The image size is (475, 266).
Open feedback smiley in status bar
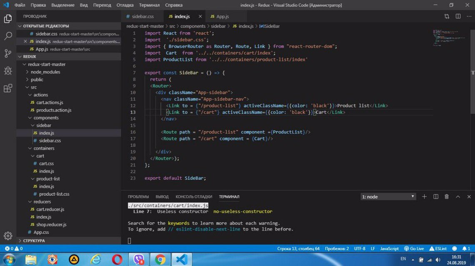[x=455, y=249]
